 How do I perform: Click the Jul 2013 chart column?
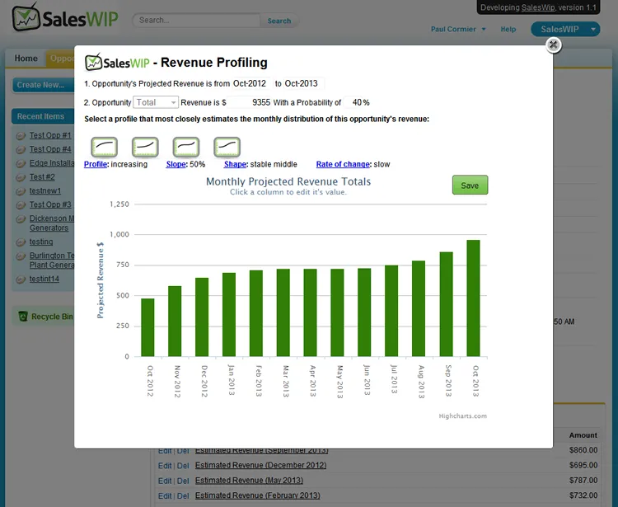coord(391,311)
